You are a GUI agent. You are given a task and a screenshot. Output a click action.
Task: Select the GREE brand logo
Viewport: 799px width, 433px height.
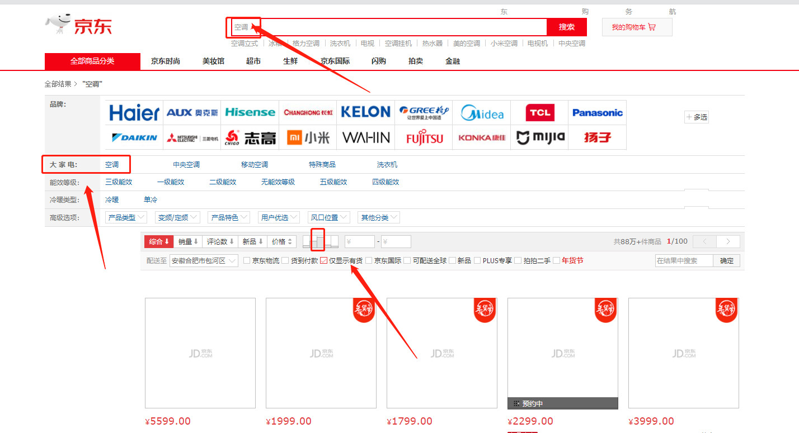[x=424, y=113]
